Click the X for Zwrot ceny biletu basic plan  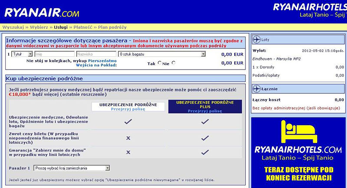pyautogui.click(x=128, y=138)
